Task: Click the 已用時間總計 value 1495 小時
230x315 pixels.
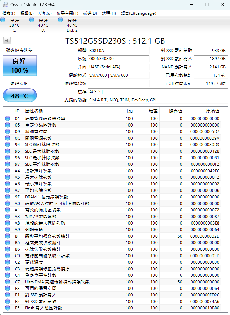Action: [210, 84]
